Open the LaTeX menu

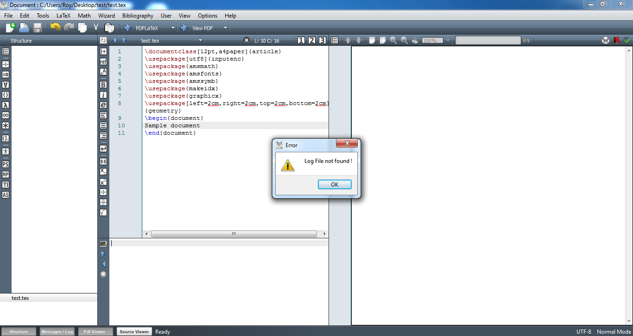click(x=63, y=15)
